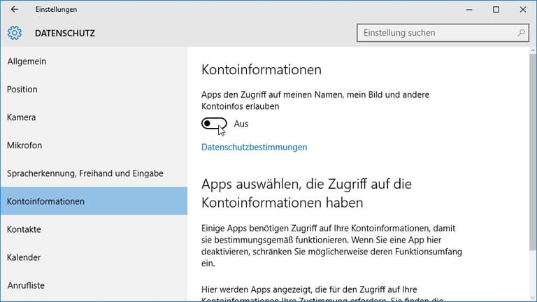Click the Datenschutz gear icon

[15, 34]
